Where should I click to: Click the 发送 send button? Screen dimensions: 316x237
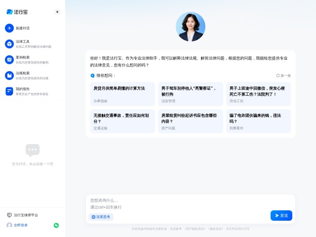pos(281,215)
